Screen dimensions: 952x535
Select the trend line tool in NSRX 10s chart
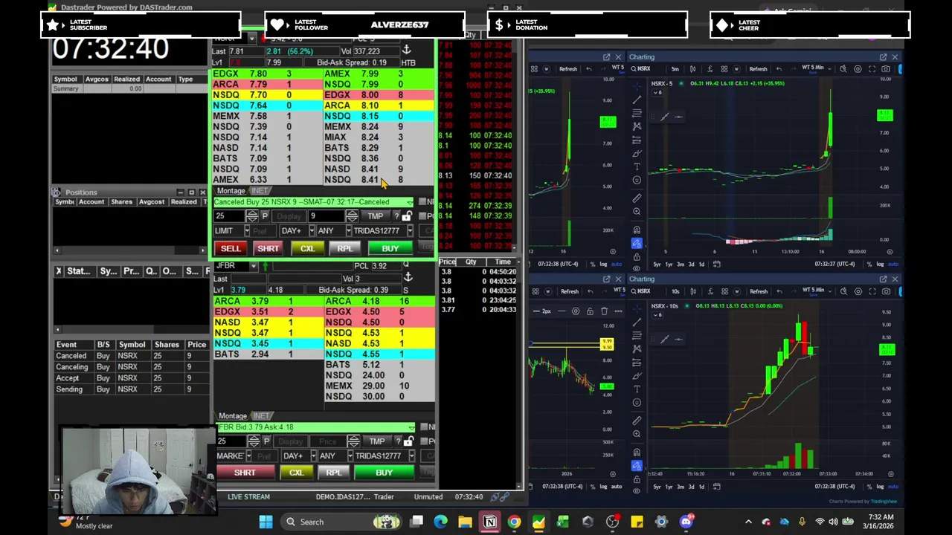(x=637, y=322)
